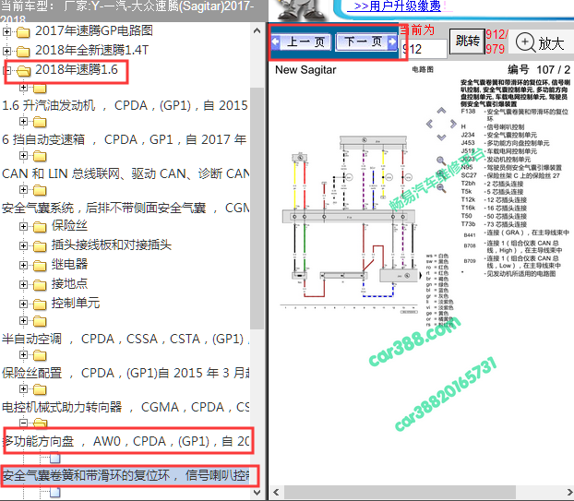
Task: Click the 跳转 jump button
Action: [467, 42]
